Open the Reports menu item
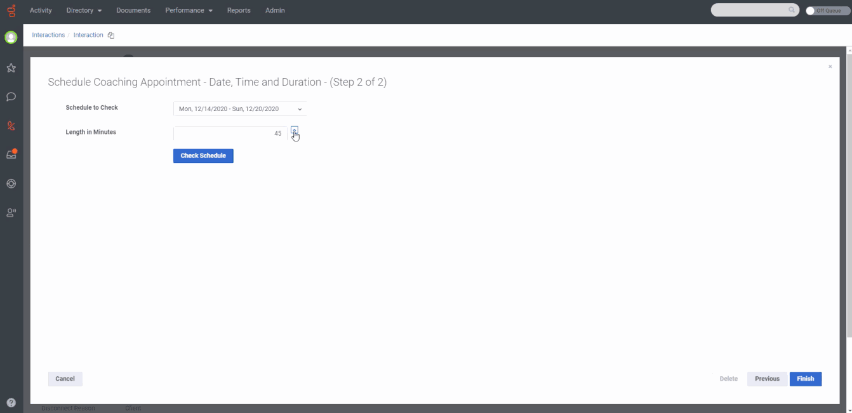This screenshot has height=413, width=852. (239, 11)
